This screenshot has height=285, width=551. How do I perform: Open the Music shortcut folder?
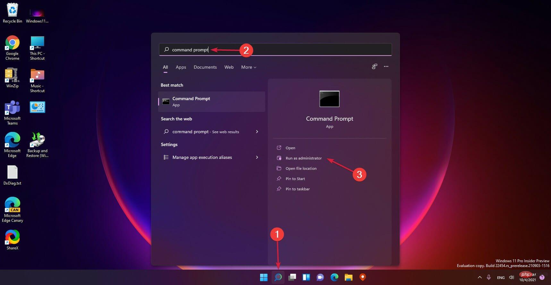(37, 80)
